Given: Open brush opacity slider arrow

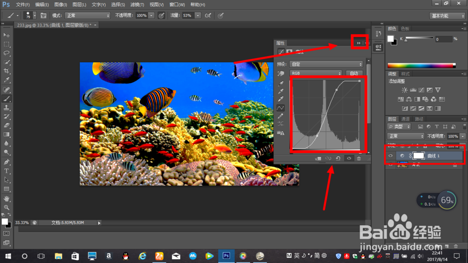Looking at the screenshot, I should click(151, 15).
